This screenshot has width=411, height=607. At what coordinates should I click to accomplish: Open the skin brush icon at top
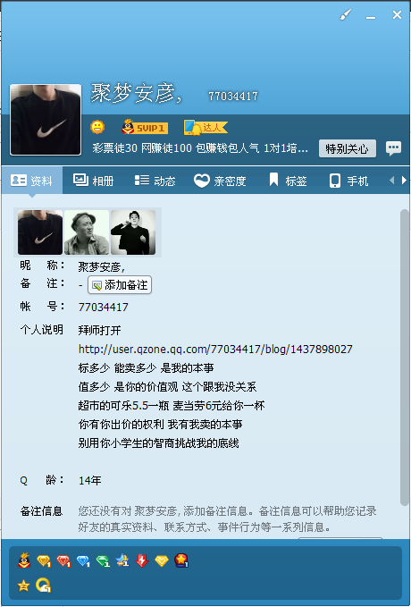click(346, 15)
